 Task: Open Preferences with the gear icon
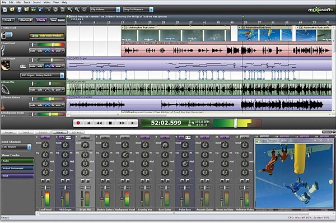[84, 10]
